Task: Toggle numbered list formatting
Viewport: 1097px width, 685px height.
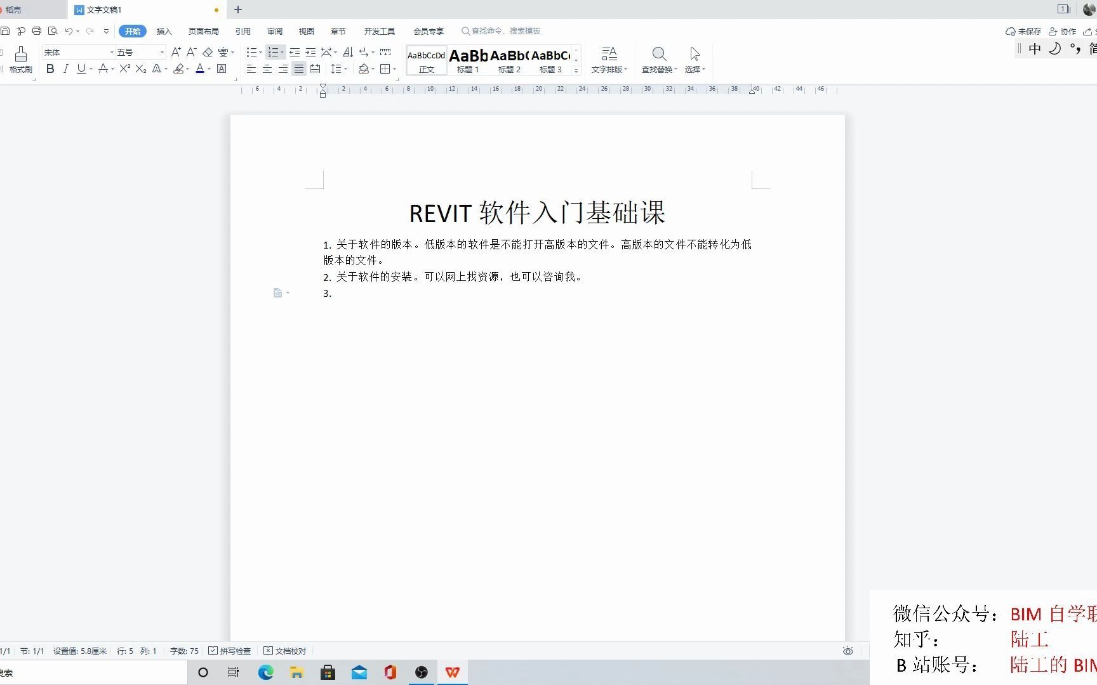Action: (273, 52)
